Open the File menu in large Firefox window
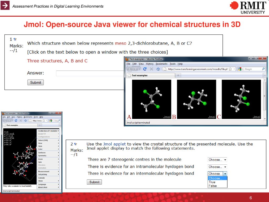269x202 pixels. tap(128, 64)
